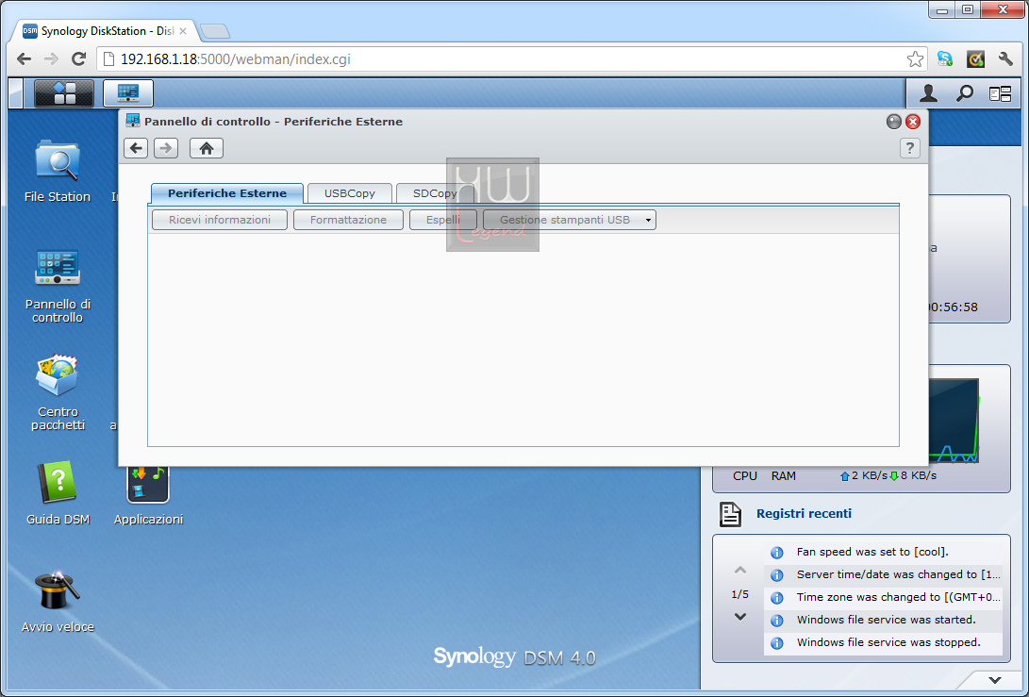Open Chrome wrench settings menu
The width and height of the screenshot is (1029, 697).
[x=1005, y=59]
